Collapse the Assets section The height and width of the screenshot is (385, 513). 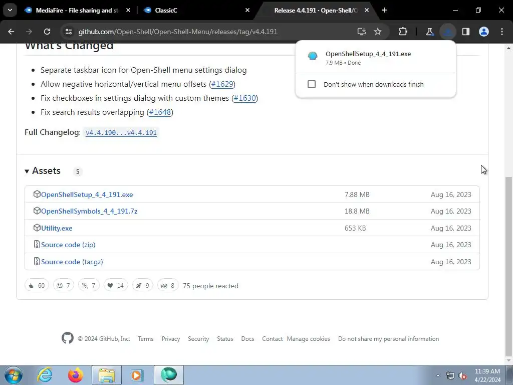pyautogui.click(x=43, y=171)
